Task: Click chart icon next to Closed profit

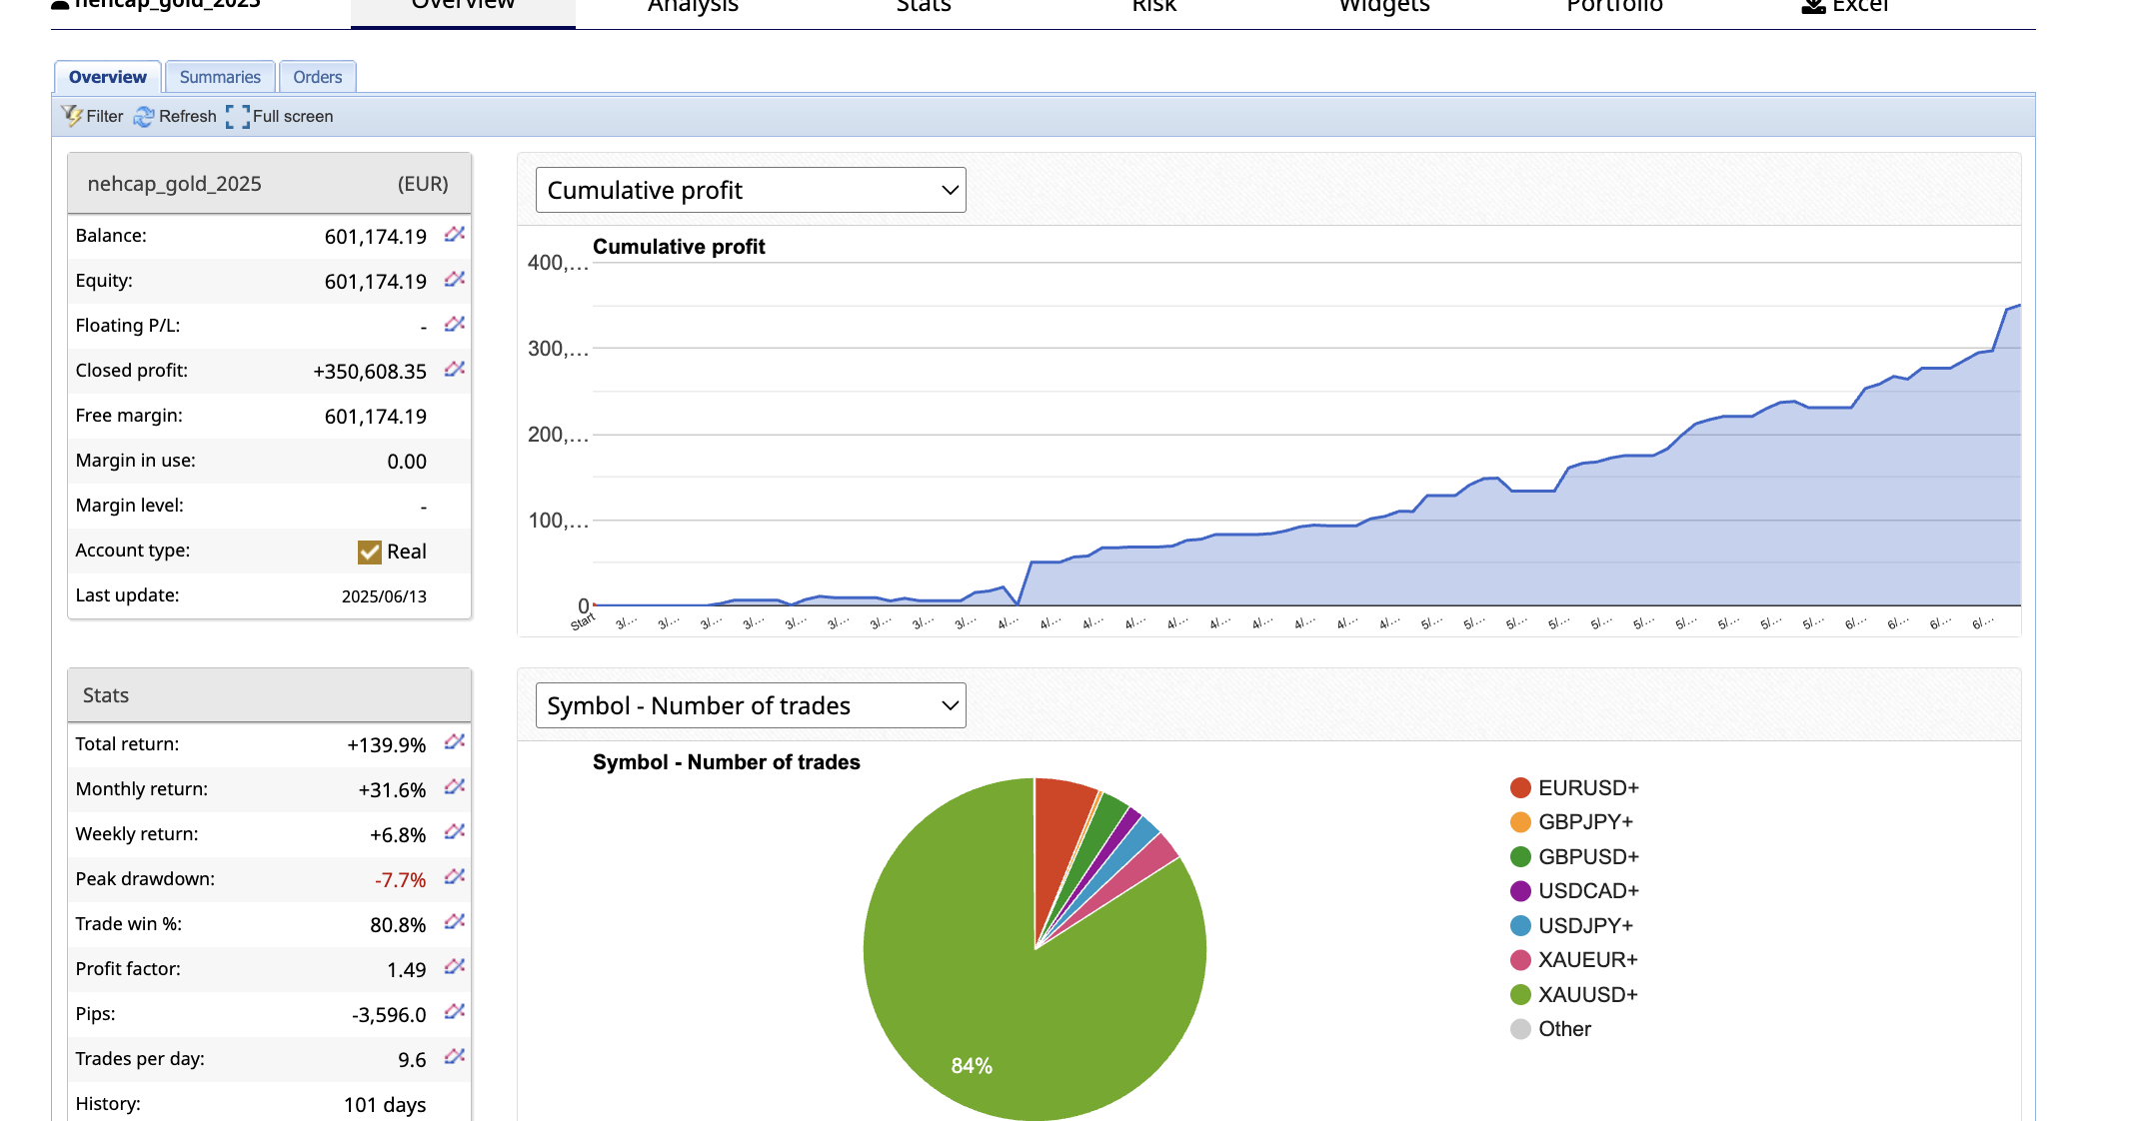Action: point(455,370)
